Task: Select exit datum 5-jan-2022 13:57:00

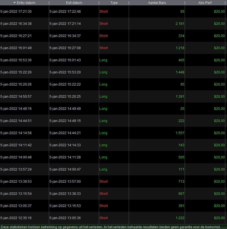Action: point(65,181)
